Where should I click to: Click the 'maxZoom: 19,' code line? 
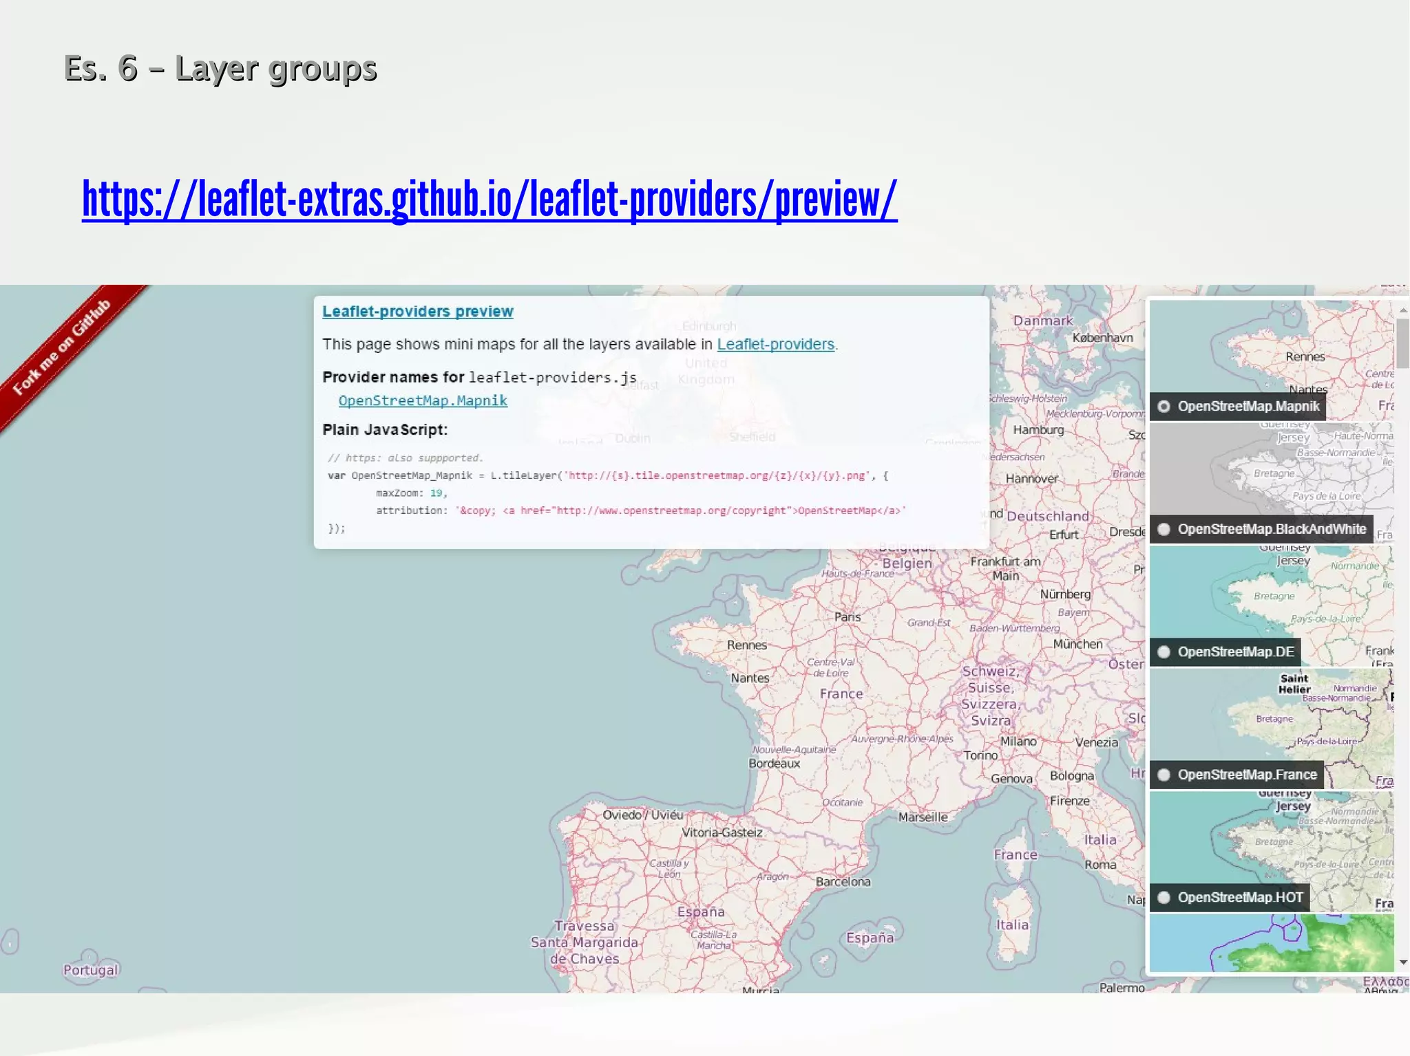(x=412, y=493)
